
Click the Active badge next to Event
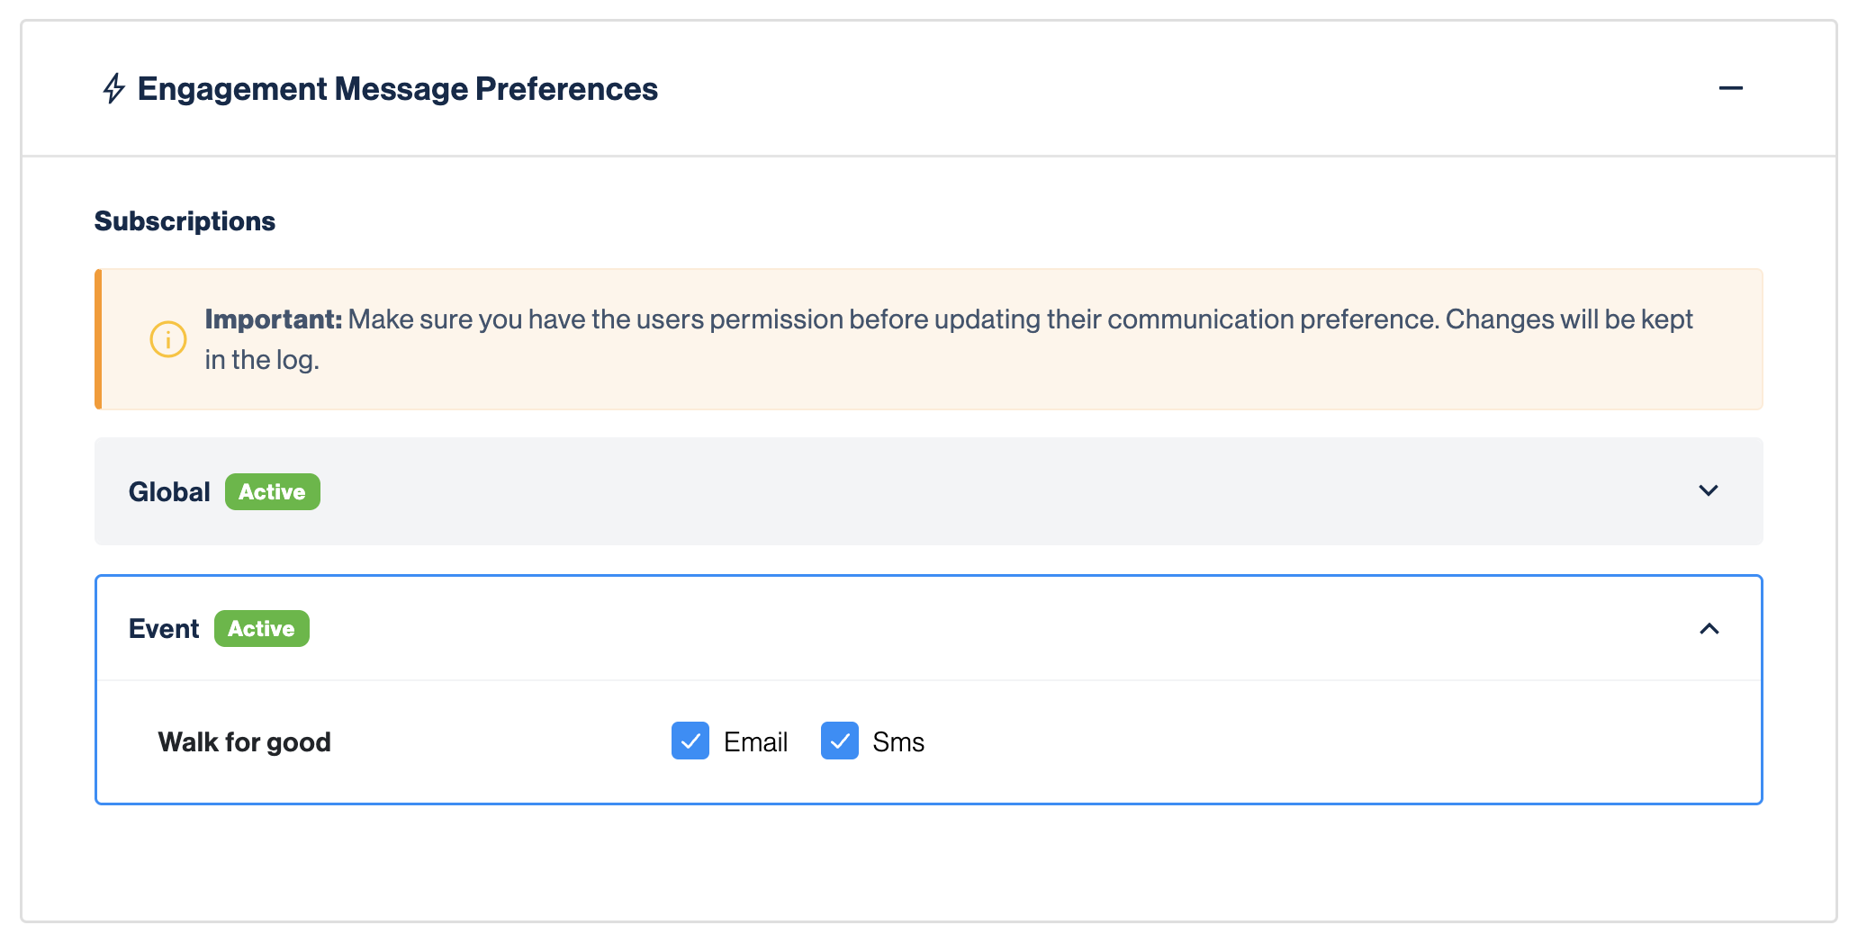coord(261,629)
